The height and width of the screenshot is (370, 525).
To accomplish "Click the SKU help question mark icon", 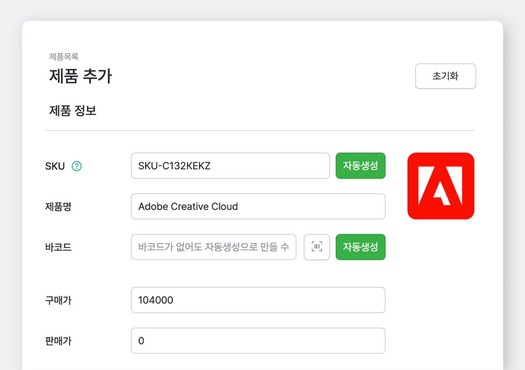I will (77, 166).
